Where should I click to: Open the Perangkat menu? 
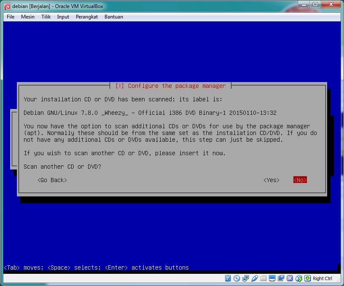87,17
